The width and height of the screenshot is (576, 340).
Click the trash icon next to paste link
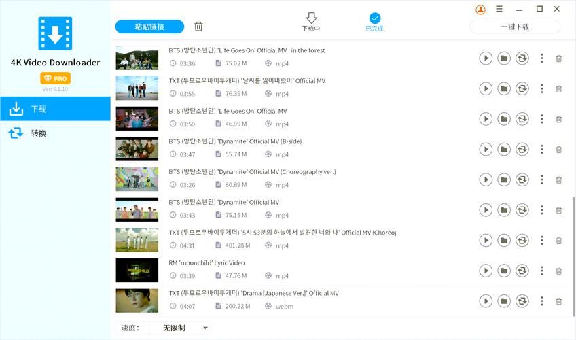pyautogui.click(x=198, y=27)
